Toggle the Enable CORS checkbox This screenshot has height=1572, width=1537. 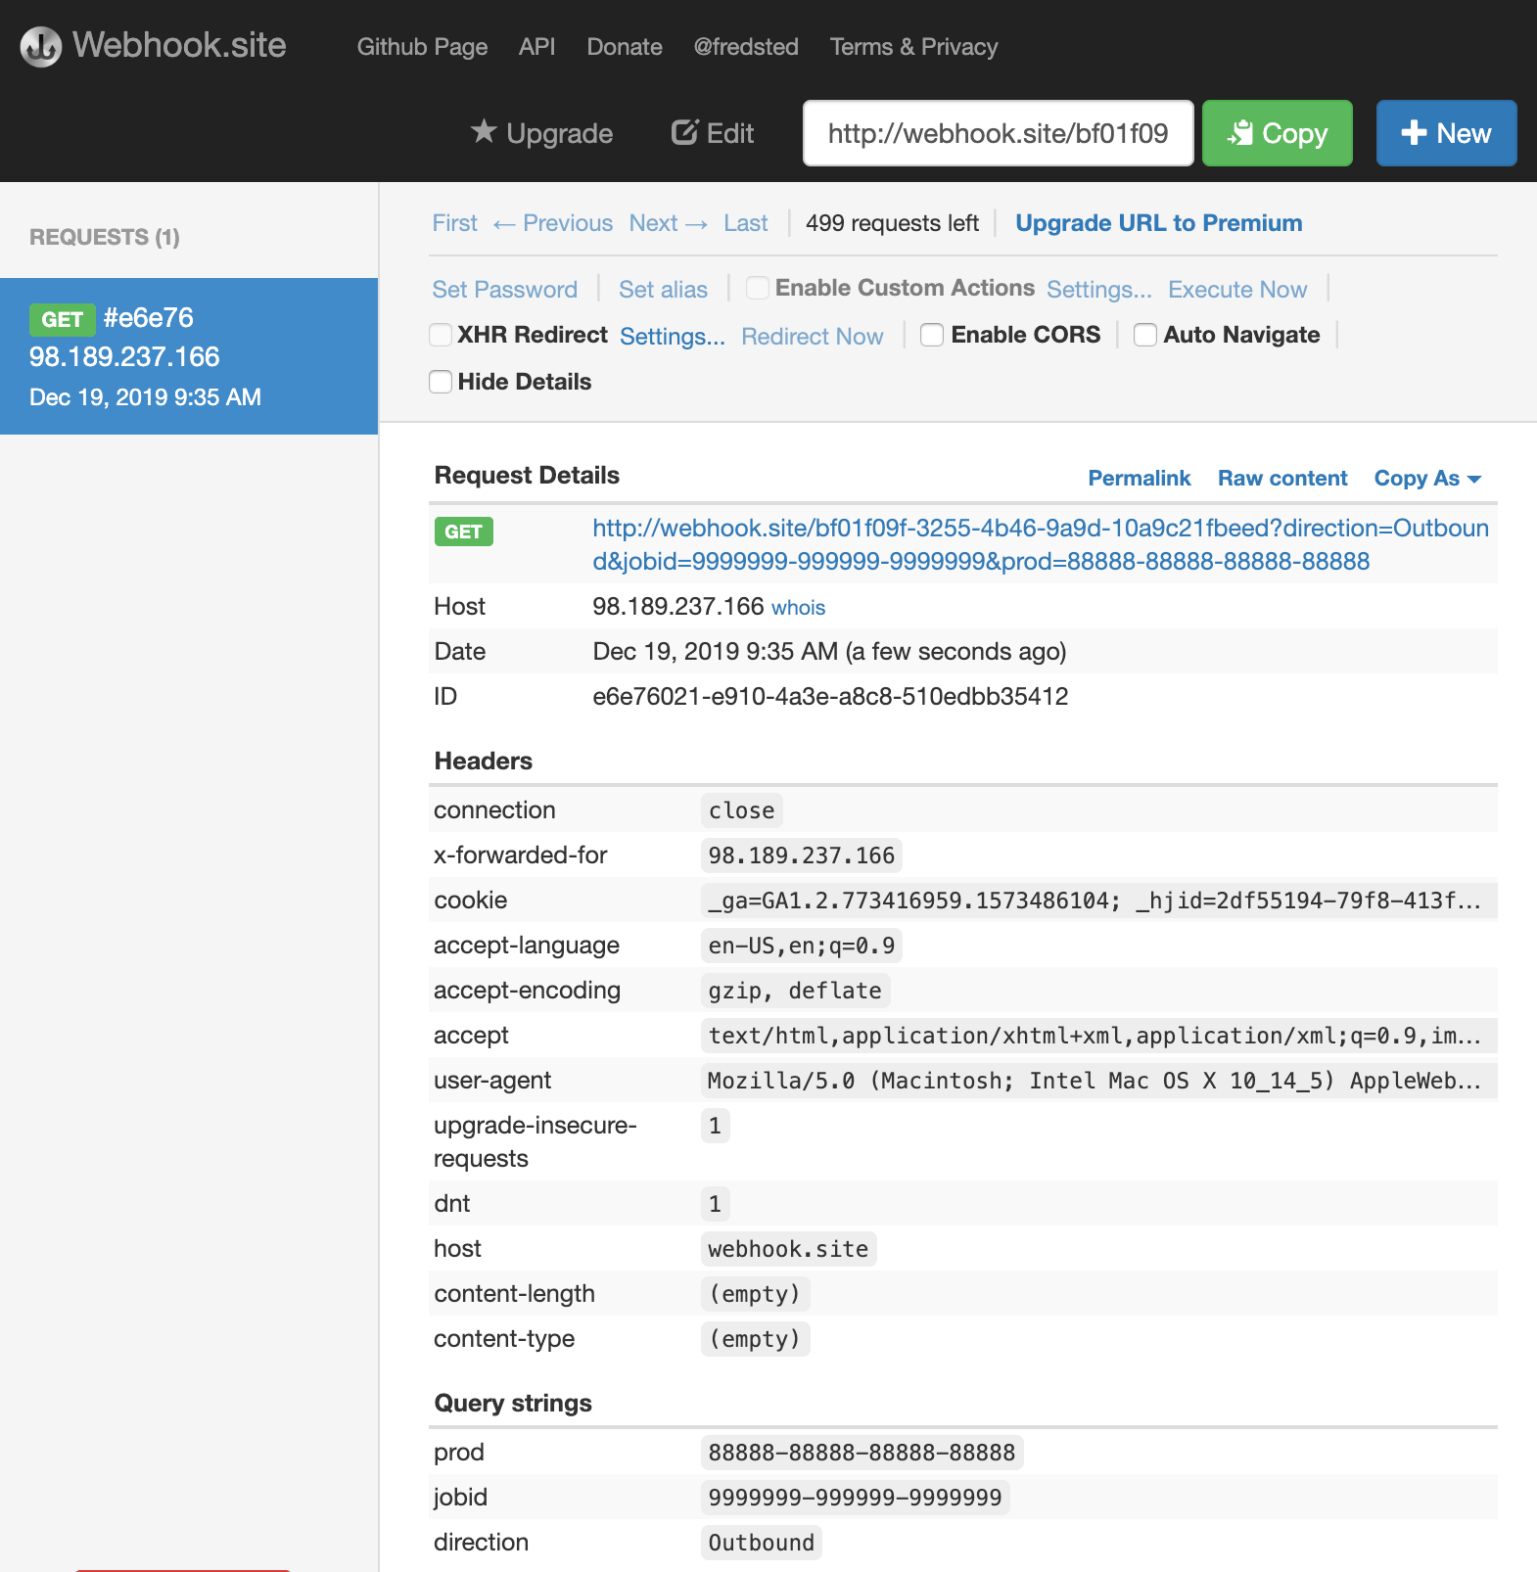(932, 335)
